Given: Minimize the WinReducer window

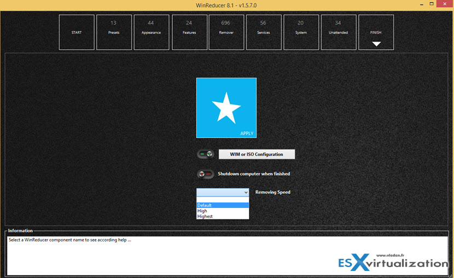Looking at the screenshot, I should [422, 4].
